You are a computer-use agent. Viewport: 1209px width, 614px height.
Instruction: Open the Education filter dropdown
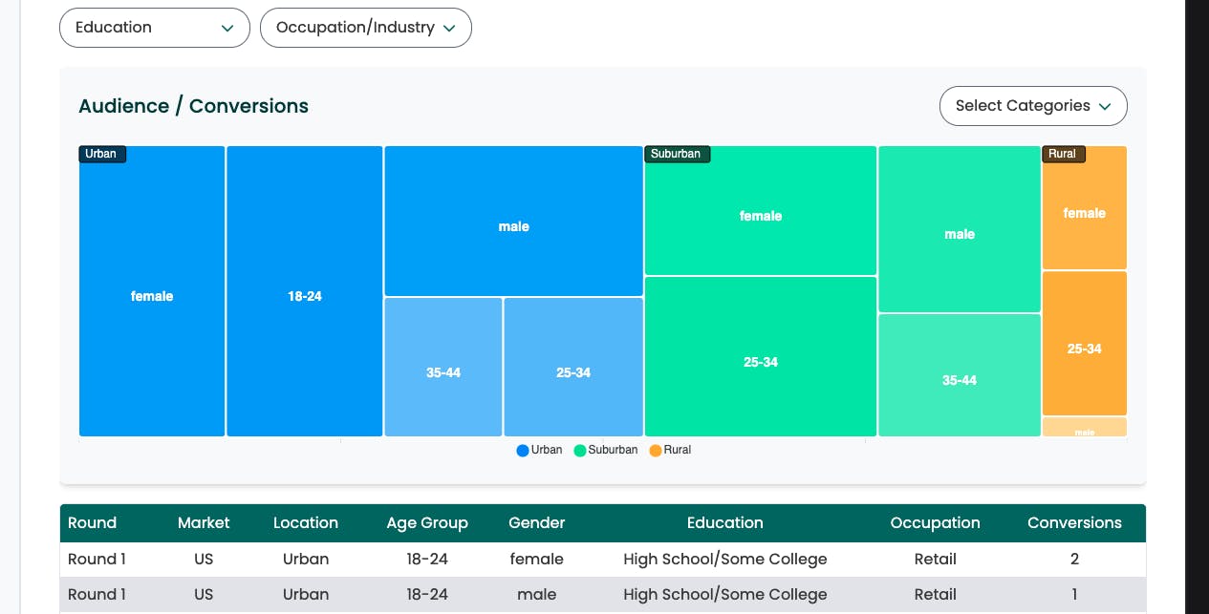point(154,28)
